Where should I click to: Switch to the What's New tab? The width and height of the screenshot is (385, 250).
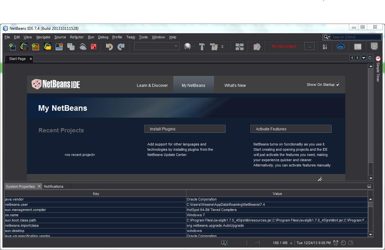[235, 85]
